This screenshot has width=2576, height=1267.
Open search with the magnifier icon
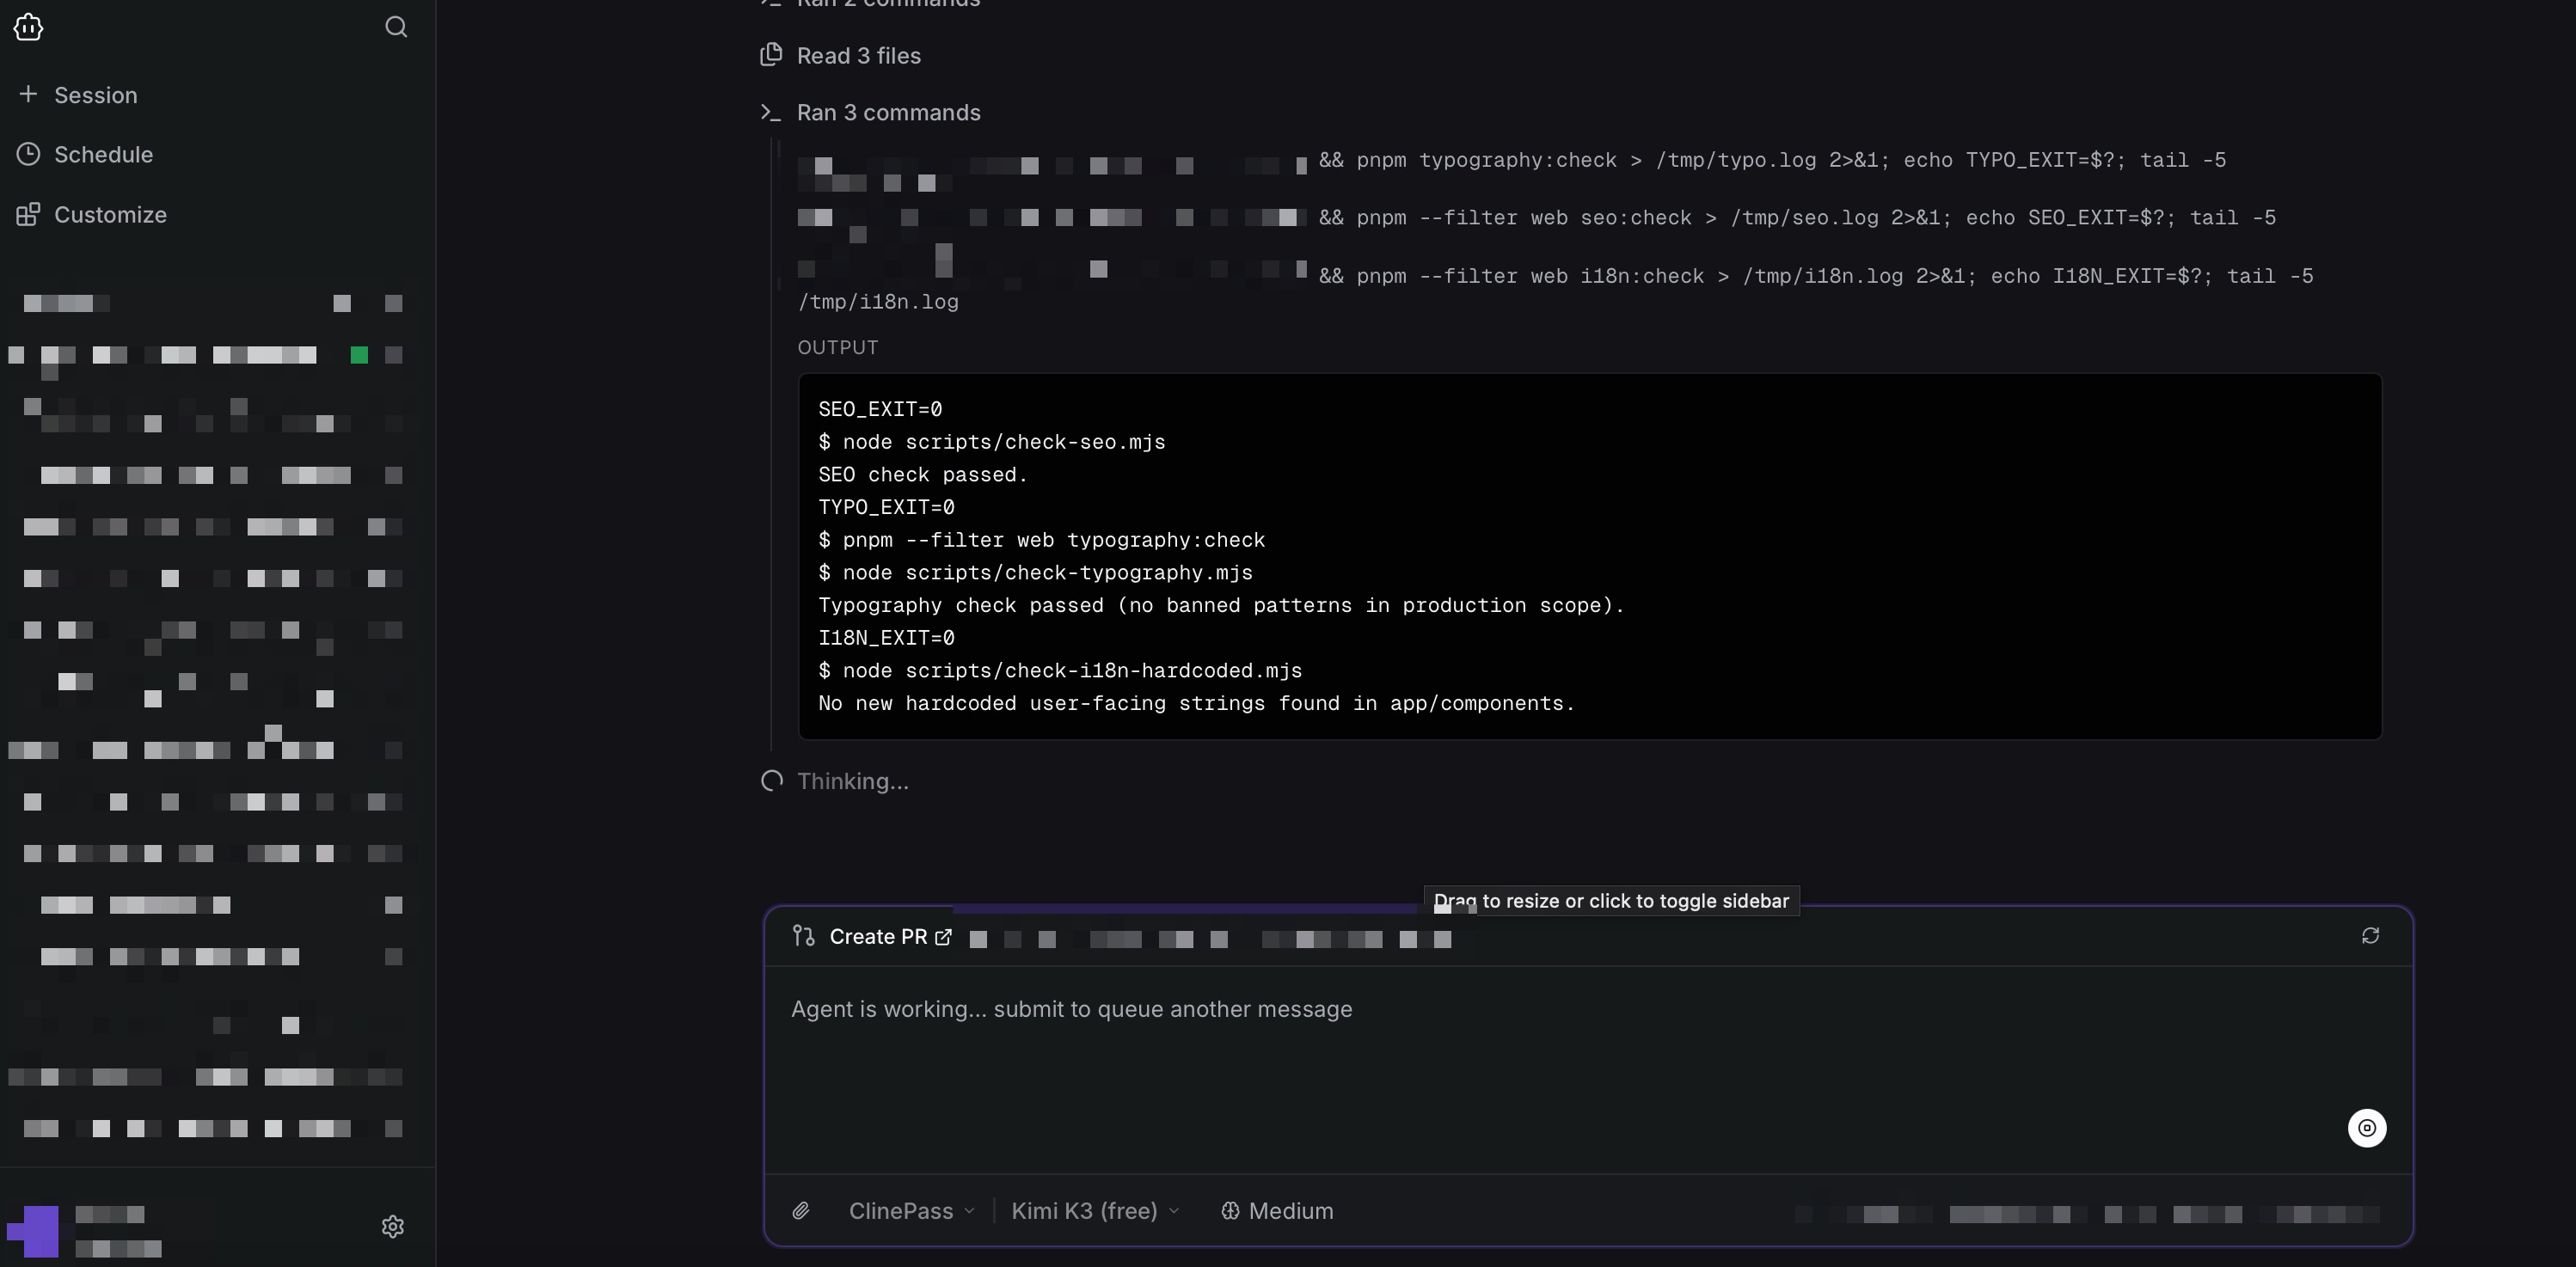pos(396,27)
